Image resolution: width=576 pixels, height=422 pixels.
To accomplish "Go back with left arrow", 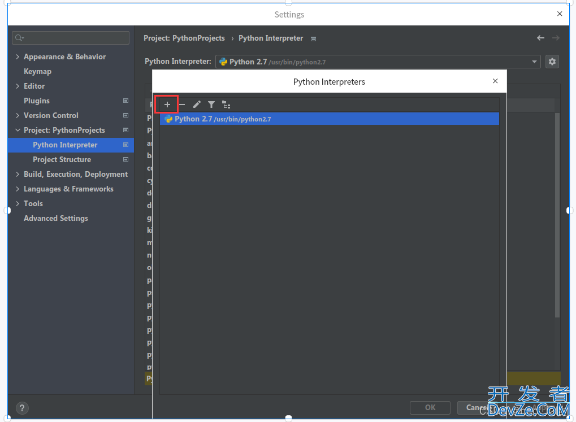I will [540, 38].
